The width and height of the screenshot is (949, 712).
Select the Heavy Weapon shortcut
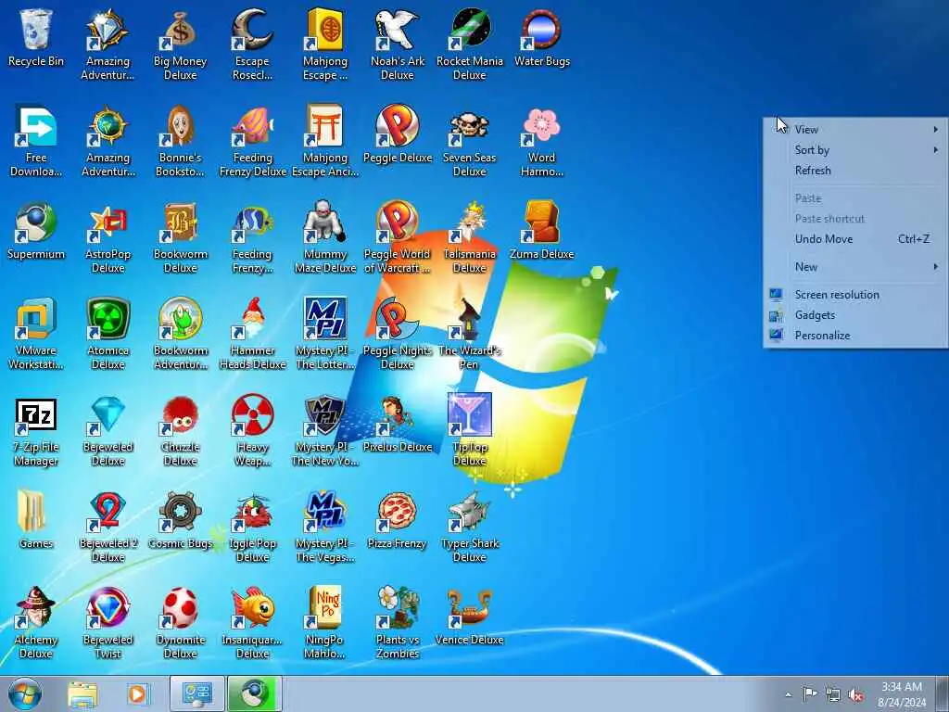click(252, 430)
